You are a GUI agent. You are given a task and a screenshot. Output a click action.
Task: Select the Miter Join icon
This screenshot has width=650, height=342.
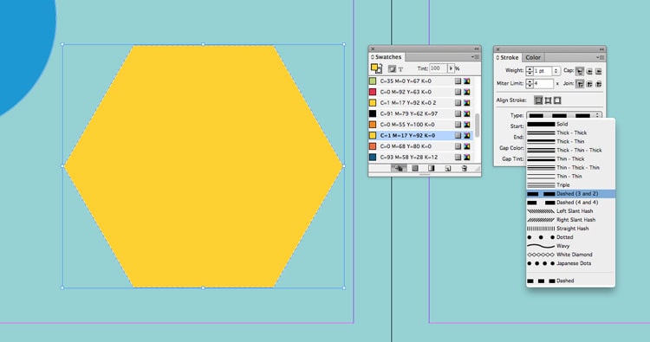point(580,84)
